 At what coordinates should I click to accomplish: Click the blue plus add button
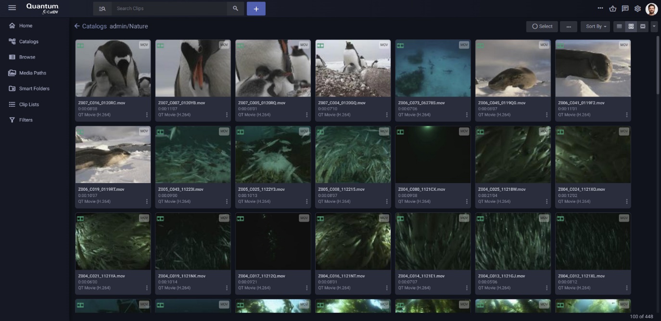(256, 9)
